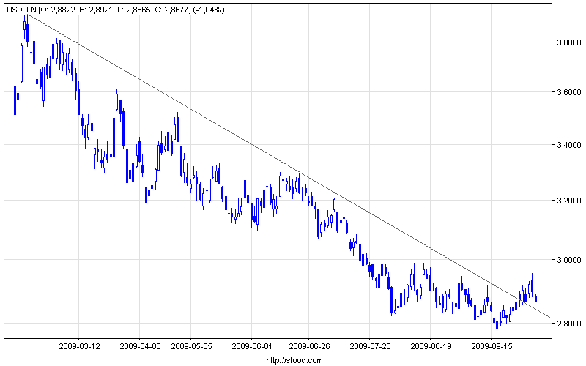The width and height of the screenshot is (586, 366).
Task: Click the 3,6000 price axis label
Action: click(569, 92)
